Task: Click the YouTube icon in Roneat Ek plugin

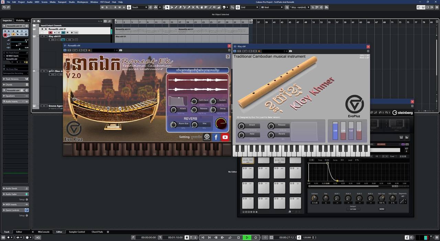Action: click(x=225, y=137)
